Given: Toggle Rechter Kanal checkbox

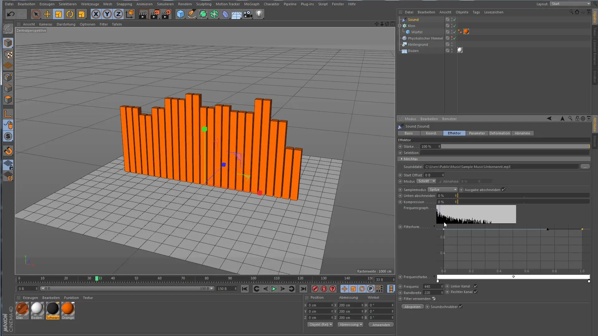Looking at the screenshot, I should (x=476, y=292).
